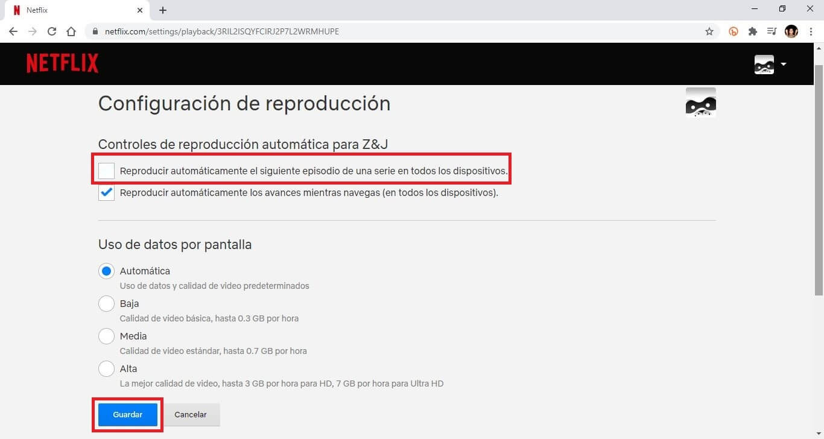Click 'Configuración de reproducción' heading
This screenshot has width=824, height=439.
(x=244, y=104)
